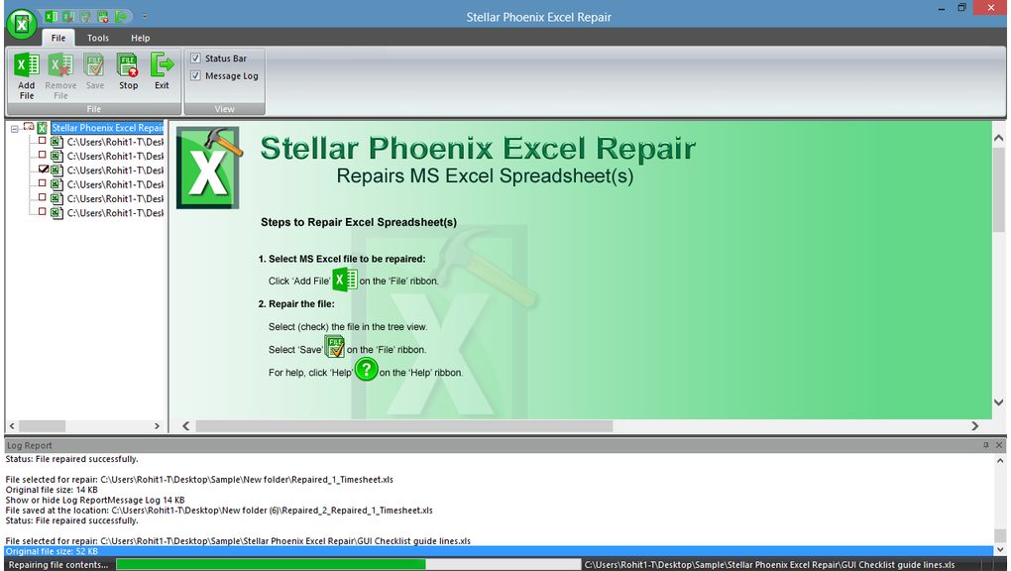
Task: Click the Log Report scroll down arrow
Action: 1000,550
